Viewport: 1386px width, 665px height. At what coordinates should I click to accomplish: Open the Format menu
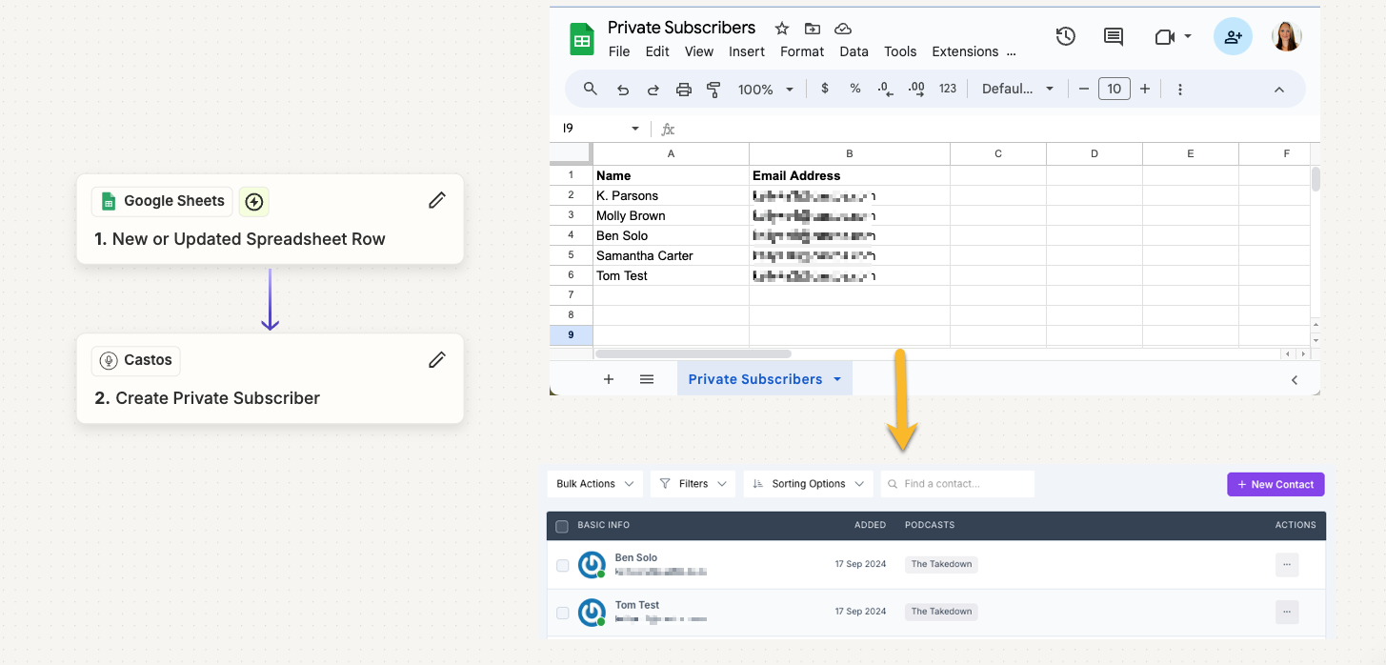(x=802, y=51)
